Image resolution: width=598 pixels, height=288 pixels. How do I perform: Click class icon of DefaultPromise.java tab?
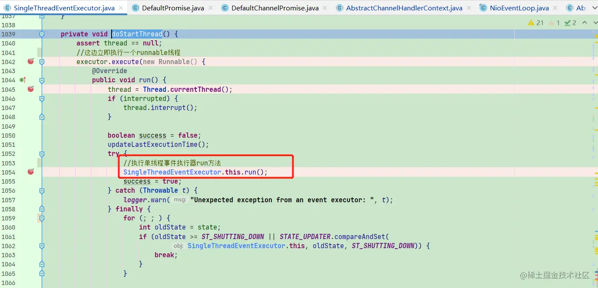click(135, 8)
